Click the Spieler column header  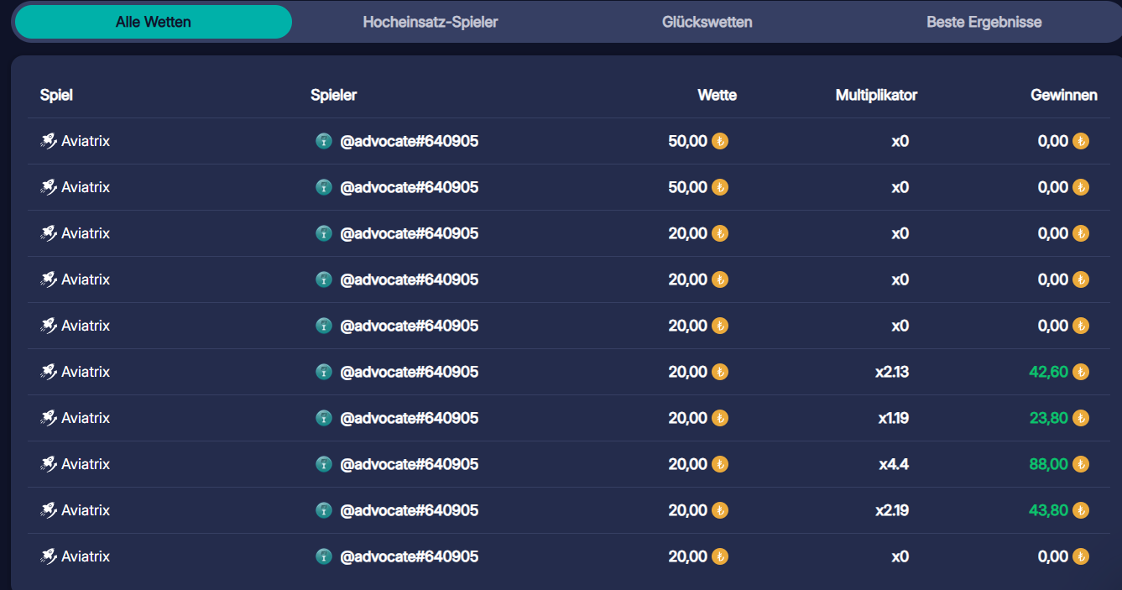coord(334,95)
